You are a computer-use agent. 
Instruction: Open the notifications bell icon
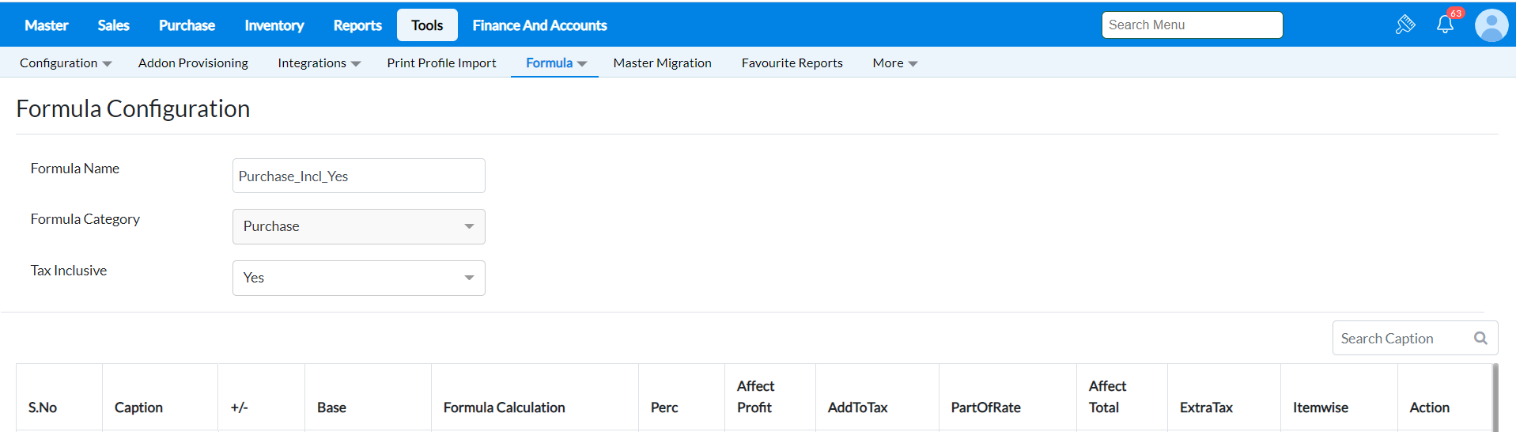tap(1445, 25)
